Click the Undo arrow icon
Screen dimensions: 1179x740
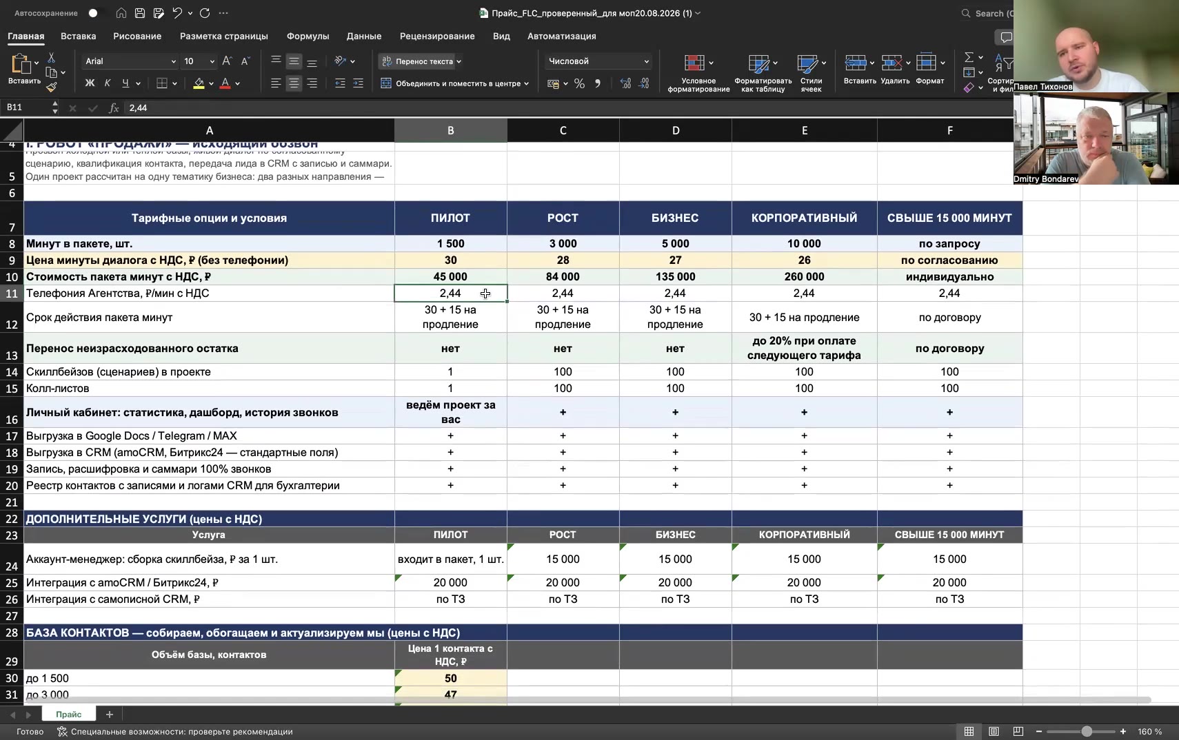pos(177,13)
